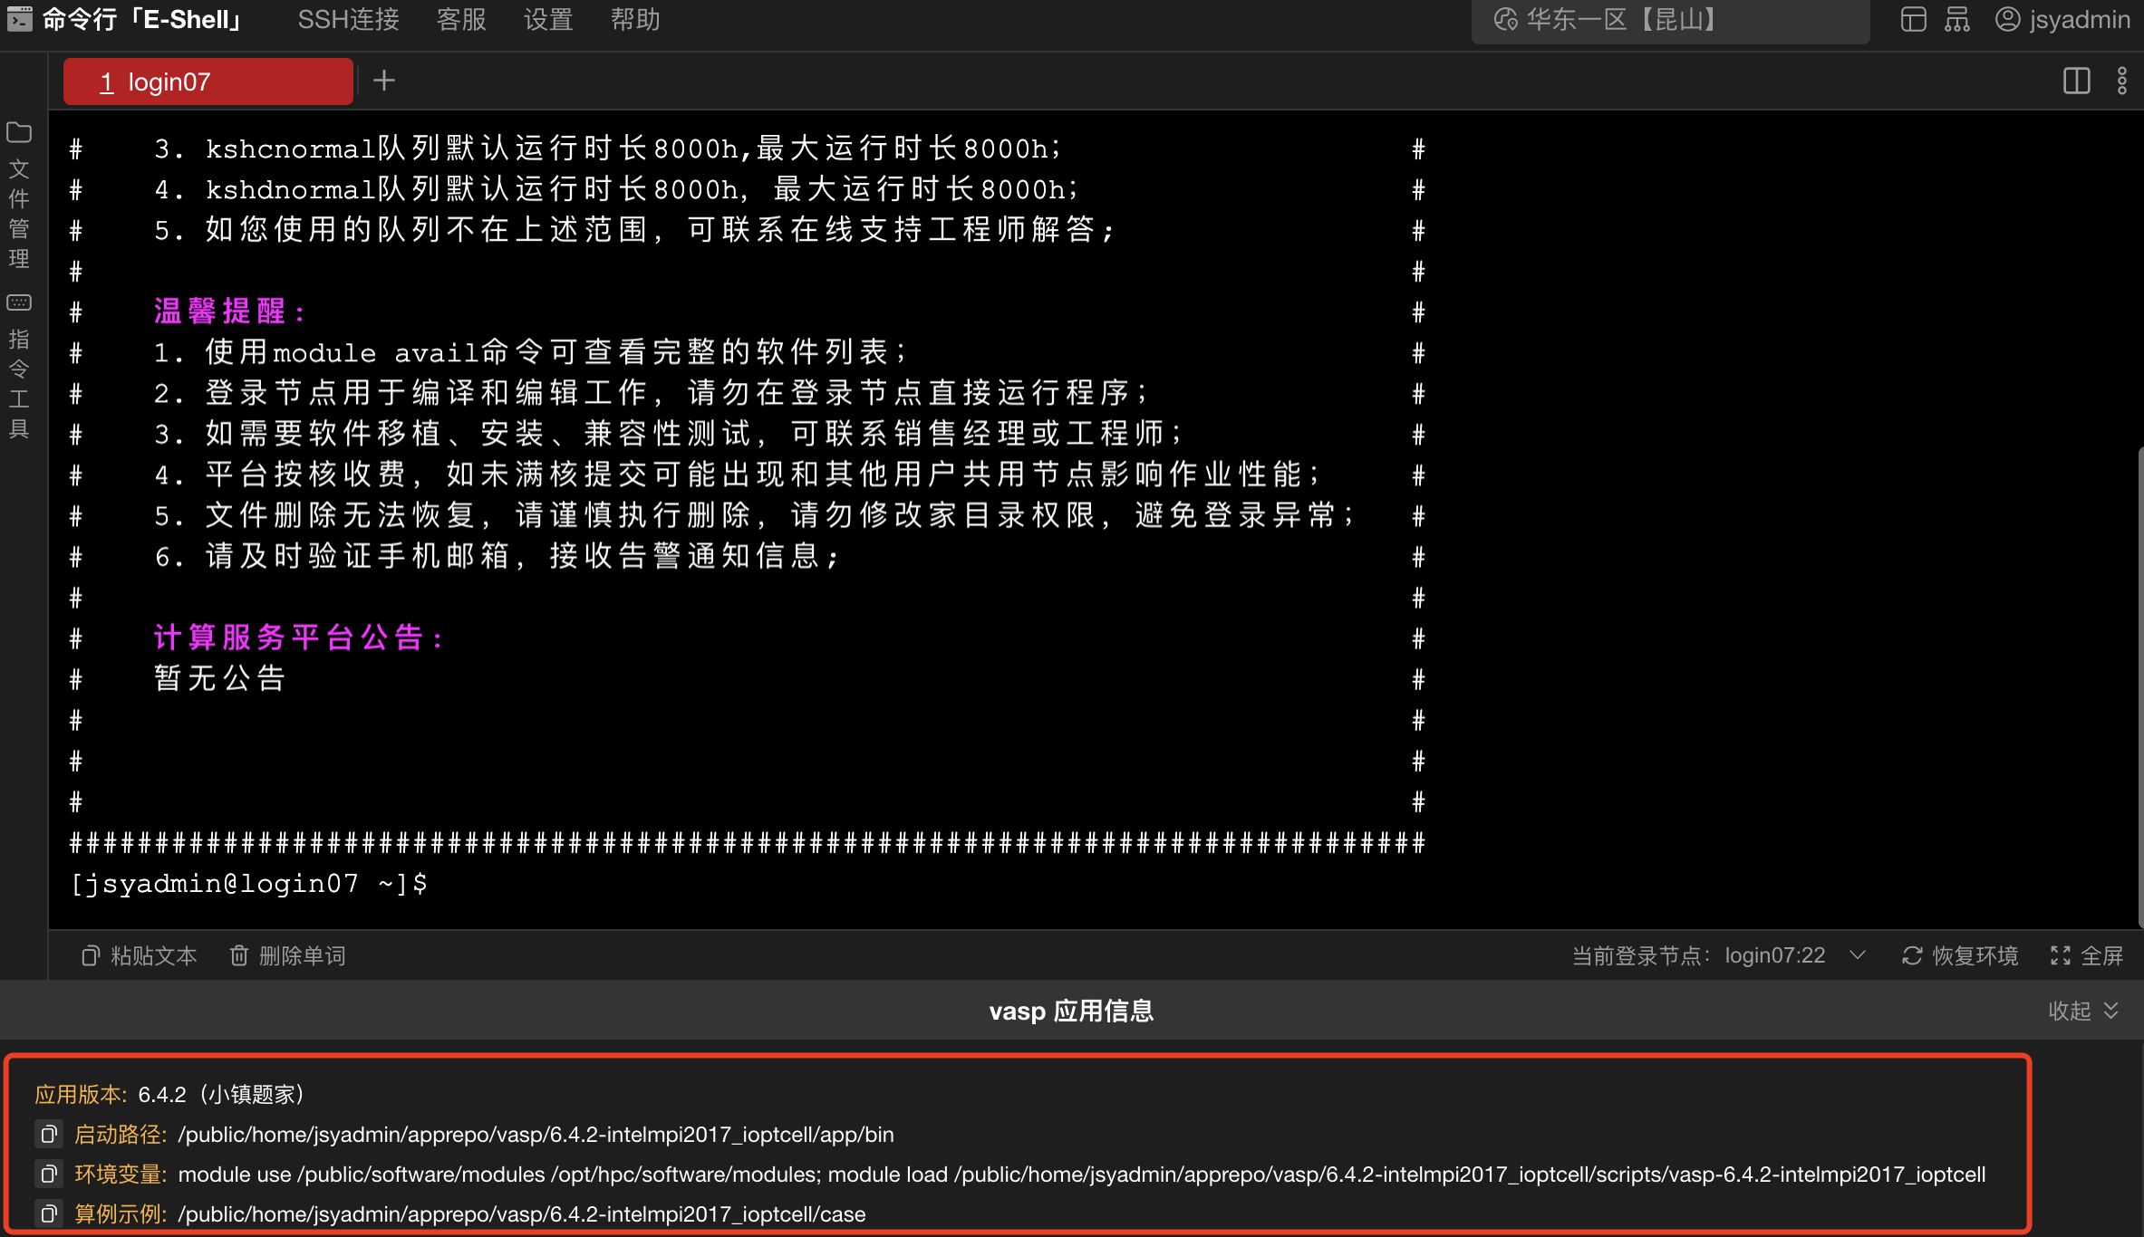Screen dimensions: 2144x1237
Task: Toggle 全屏 fullscreen mode
Action: (x=2087, y=955)
